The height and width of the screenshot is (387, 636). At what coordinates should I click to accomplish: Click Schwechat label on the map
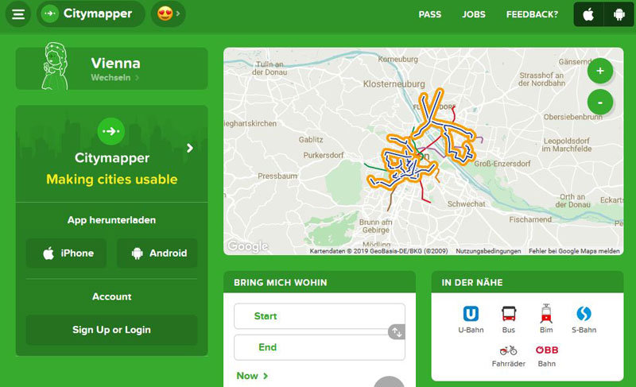tap(466, 204)
